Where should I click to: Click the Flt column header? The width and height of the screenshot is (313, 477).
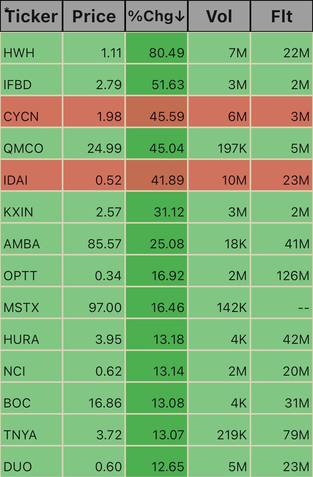282,16
